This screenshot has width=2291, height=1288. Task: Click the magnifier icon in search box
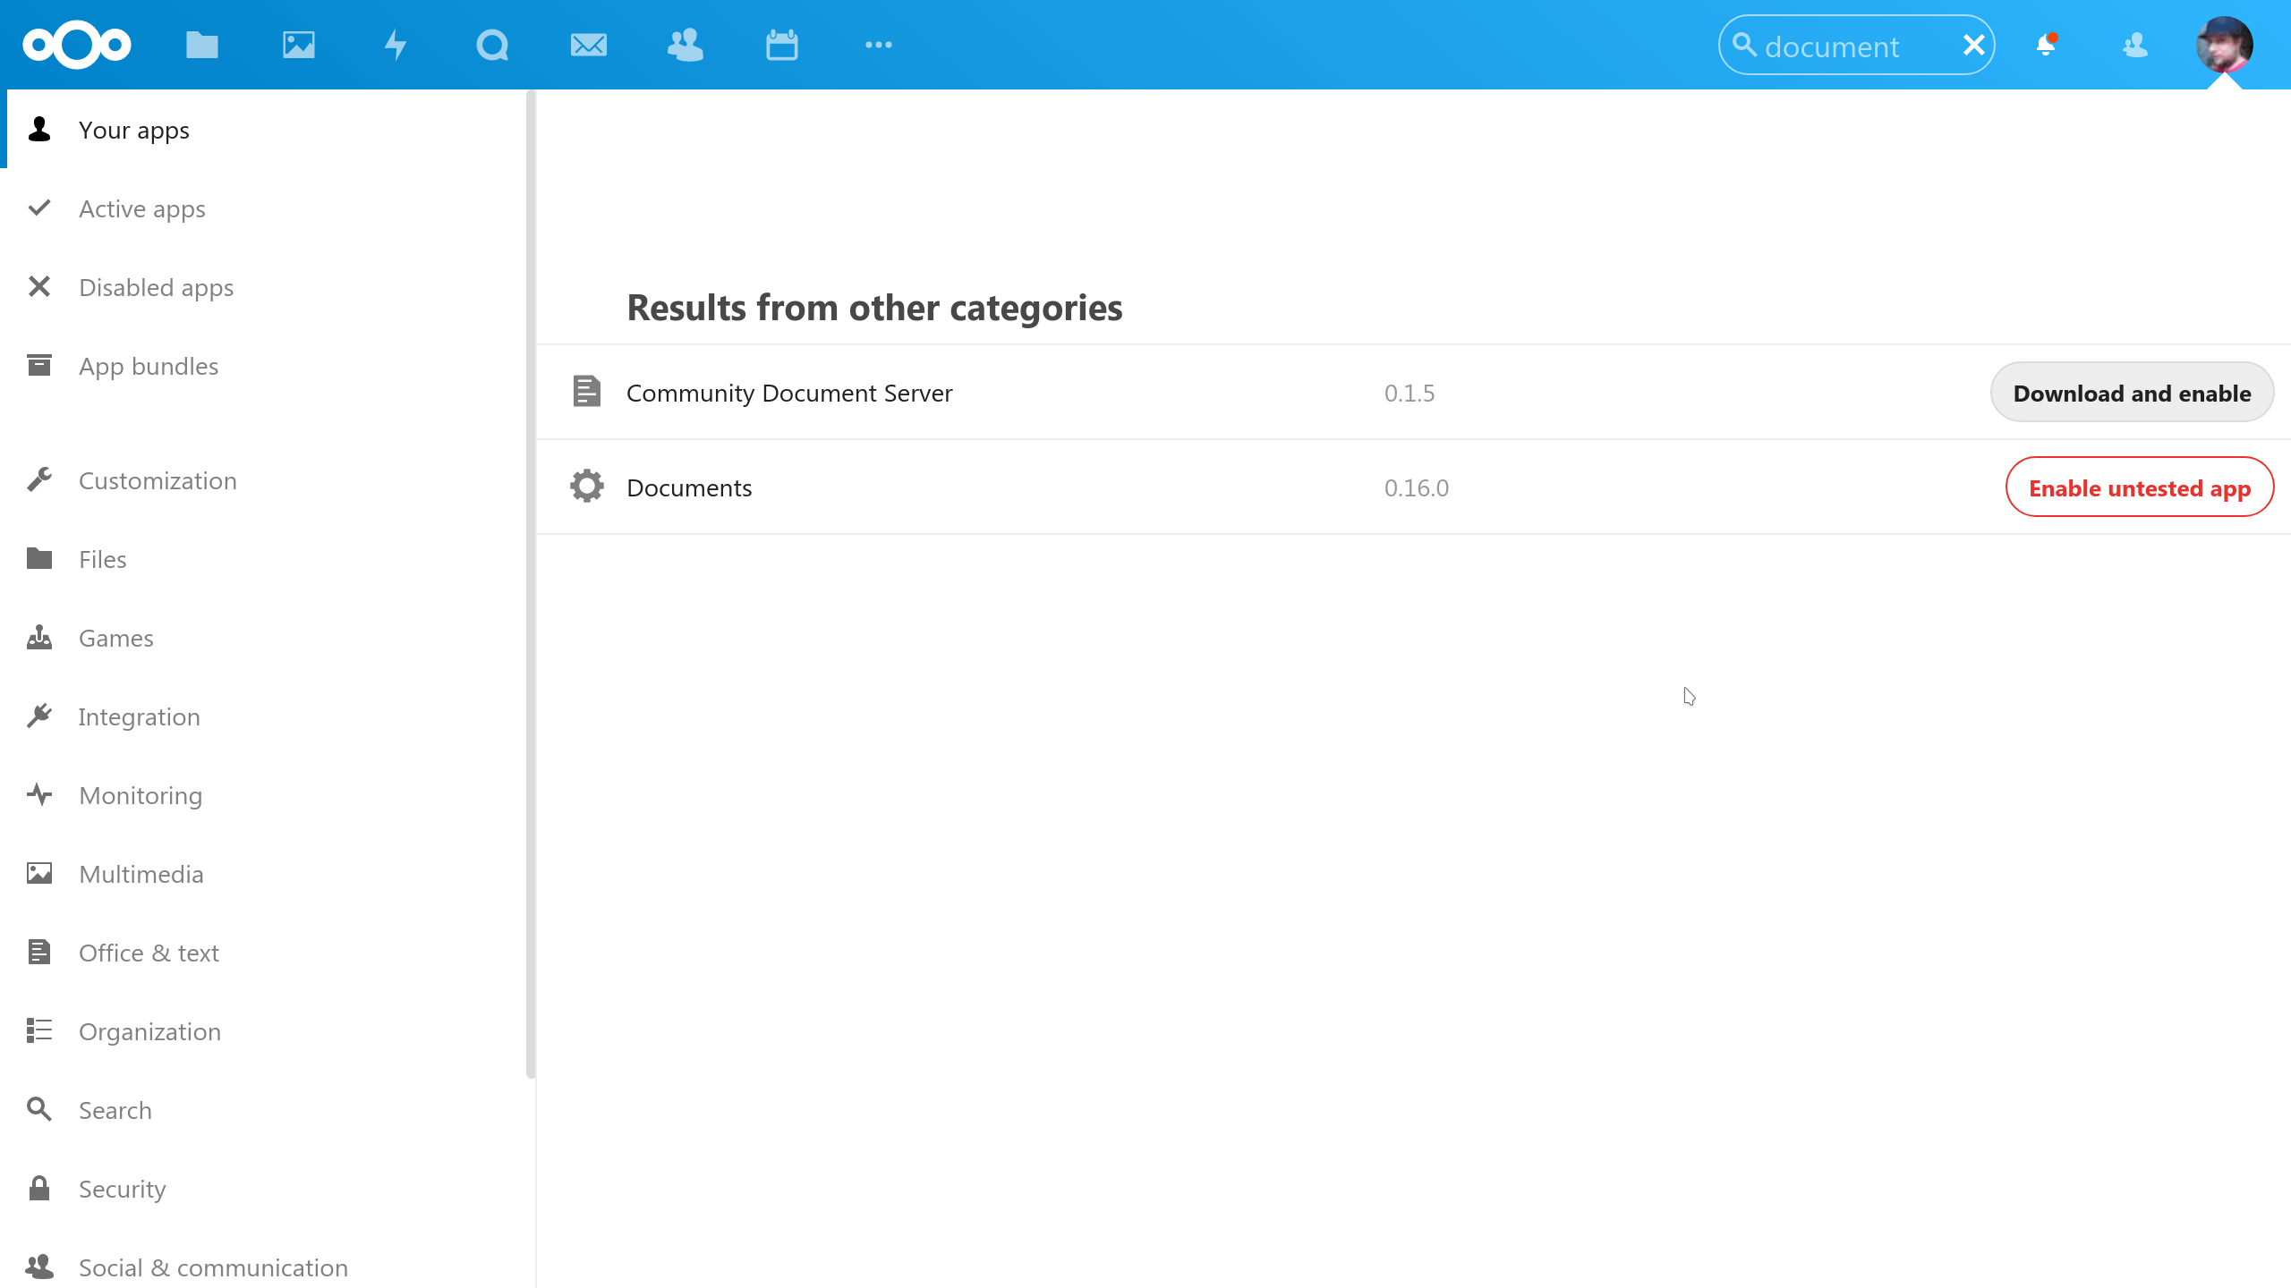1744,44
